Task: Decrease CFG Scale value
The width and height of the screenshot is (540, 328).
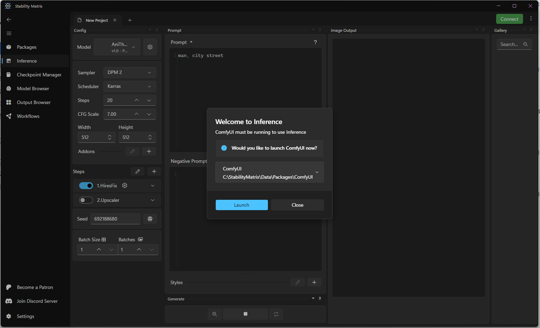Action: click(149, 114)
